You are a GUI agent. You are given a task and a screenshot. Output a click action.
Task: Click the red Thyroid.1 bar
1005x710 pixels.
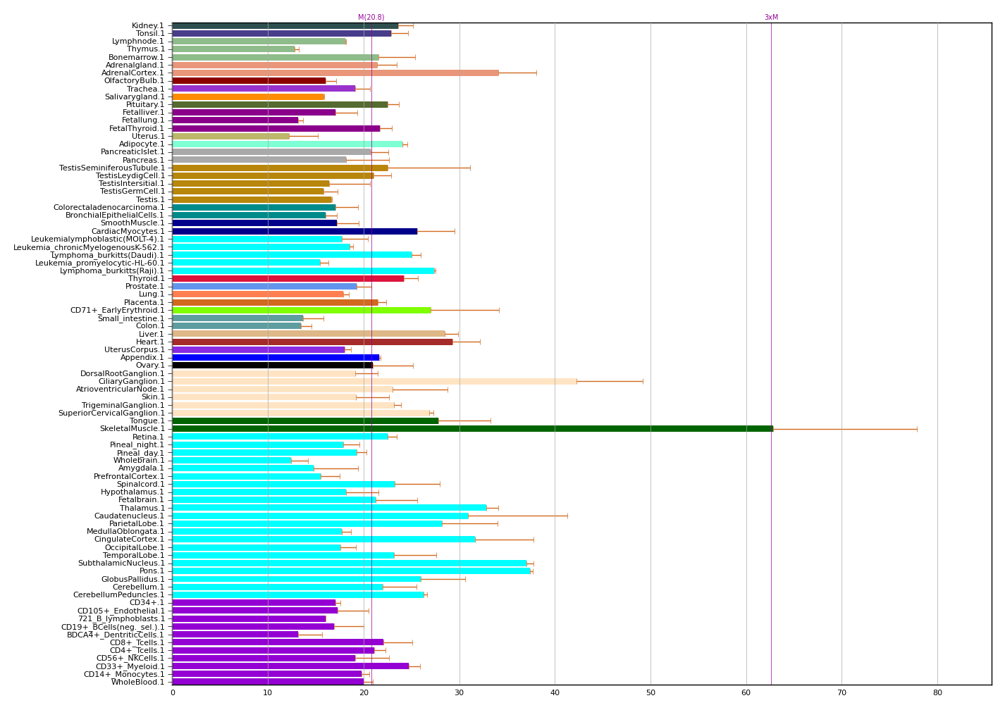[x=288, y=278]
